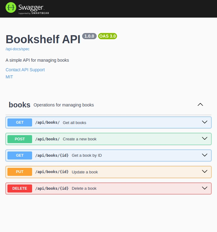
Task: Click the 1.0.0 version badge
Action: 89,36
